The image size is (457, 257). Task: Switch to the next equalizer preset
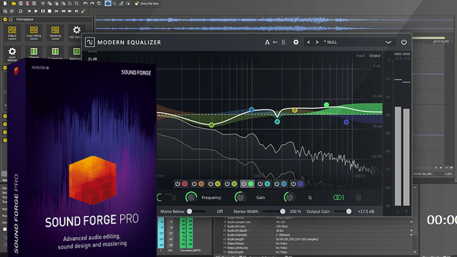[x=317, y=42]
